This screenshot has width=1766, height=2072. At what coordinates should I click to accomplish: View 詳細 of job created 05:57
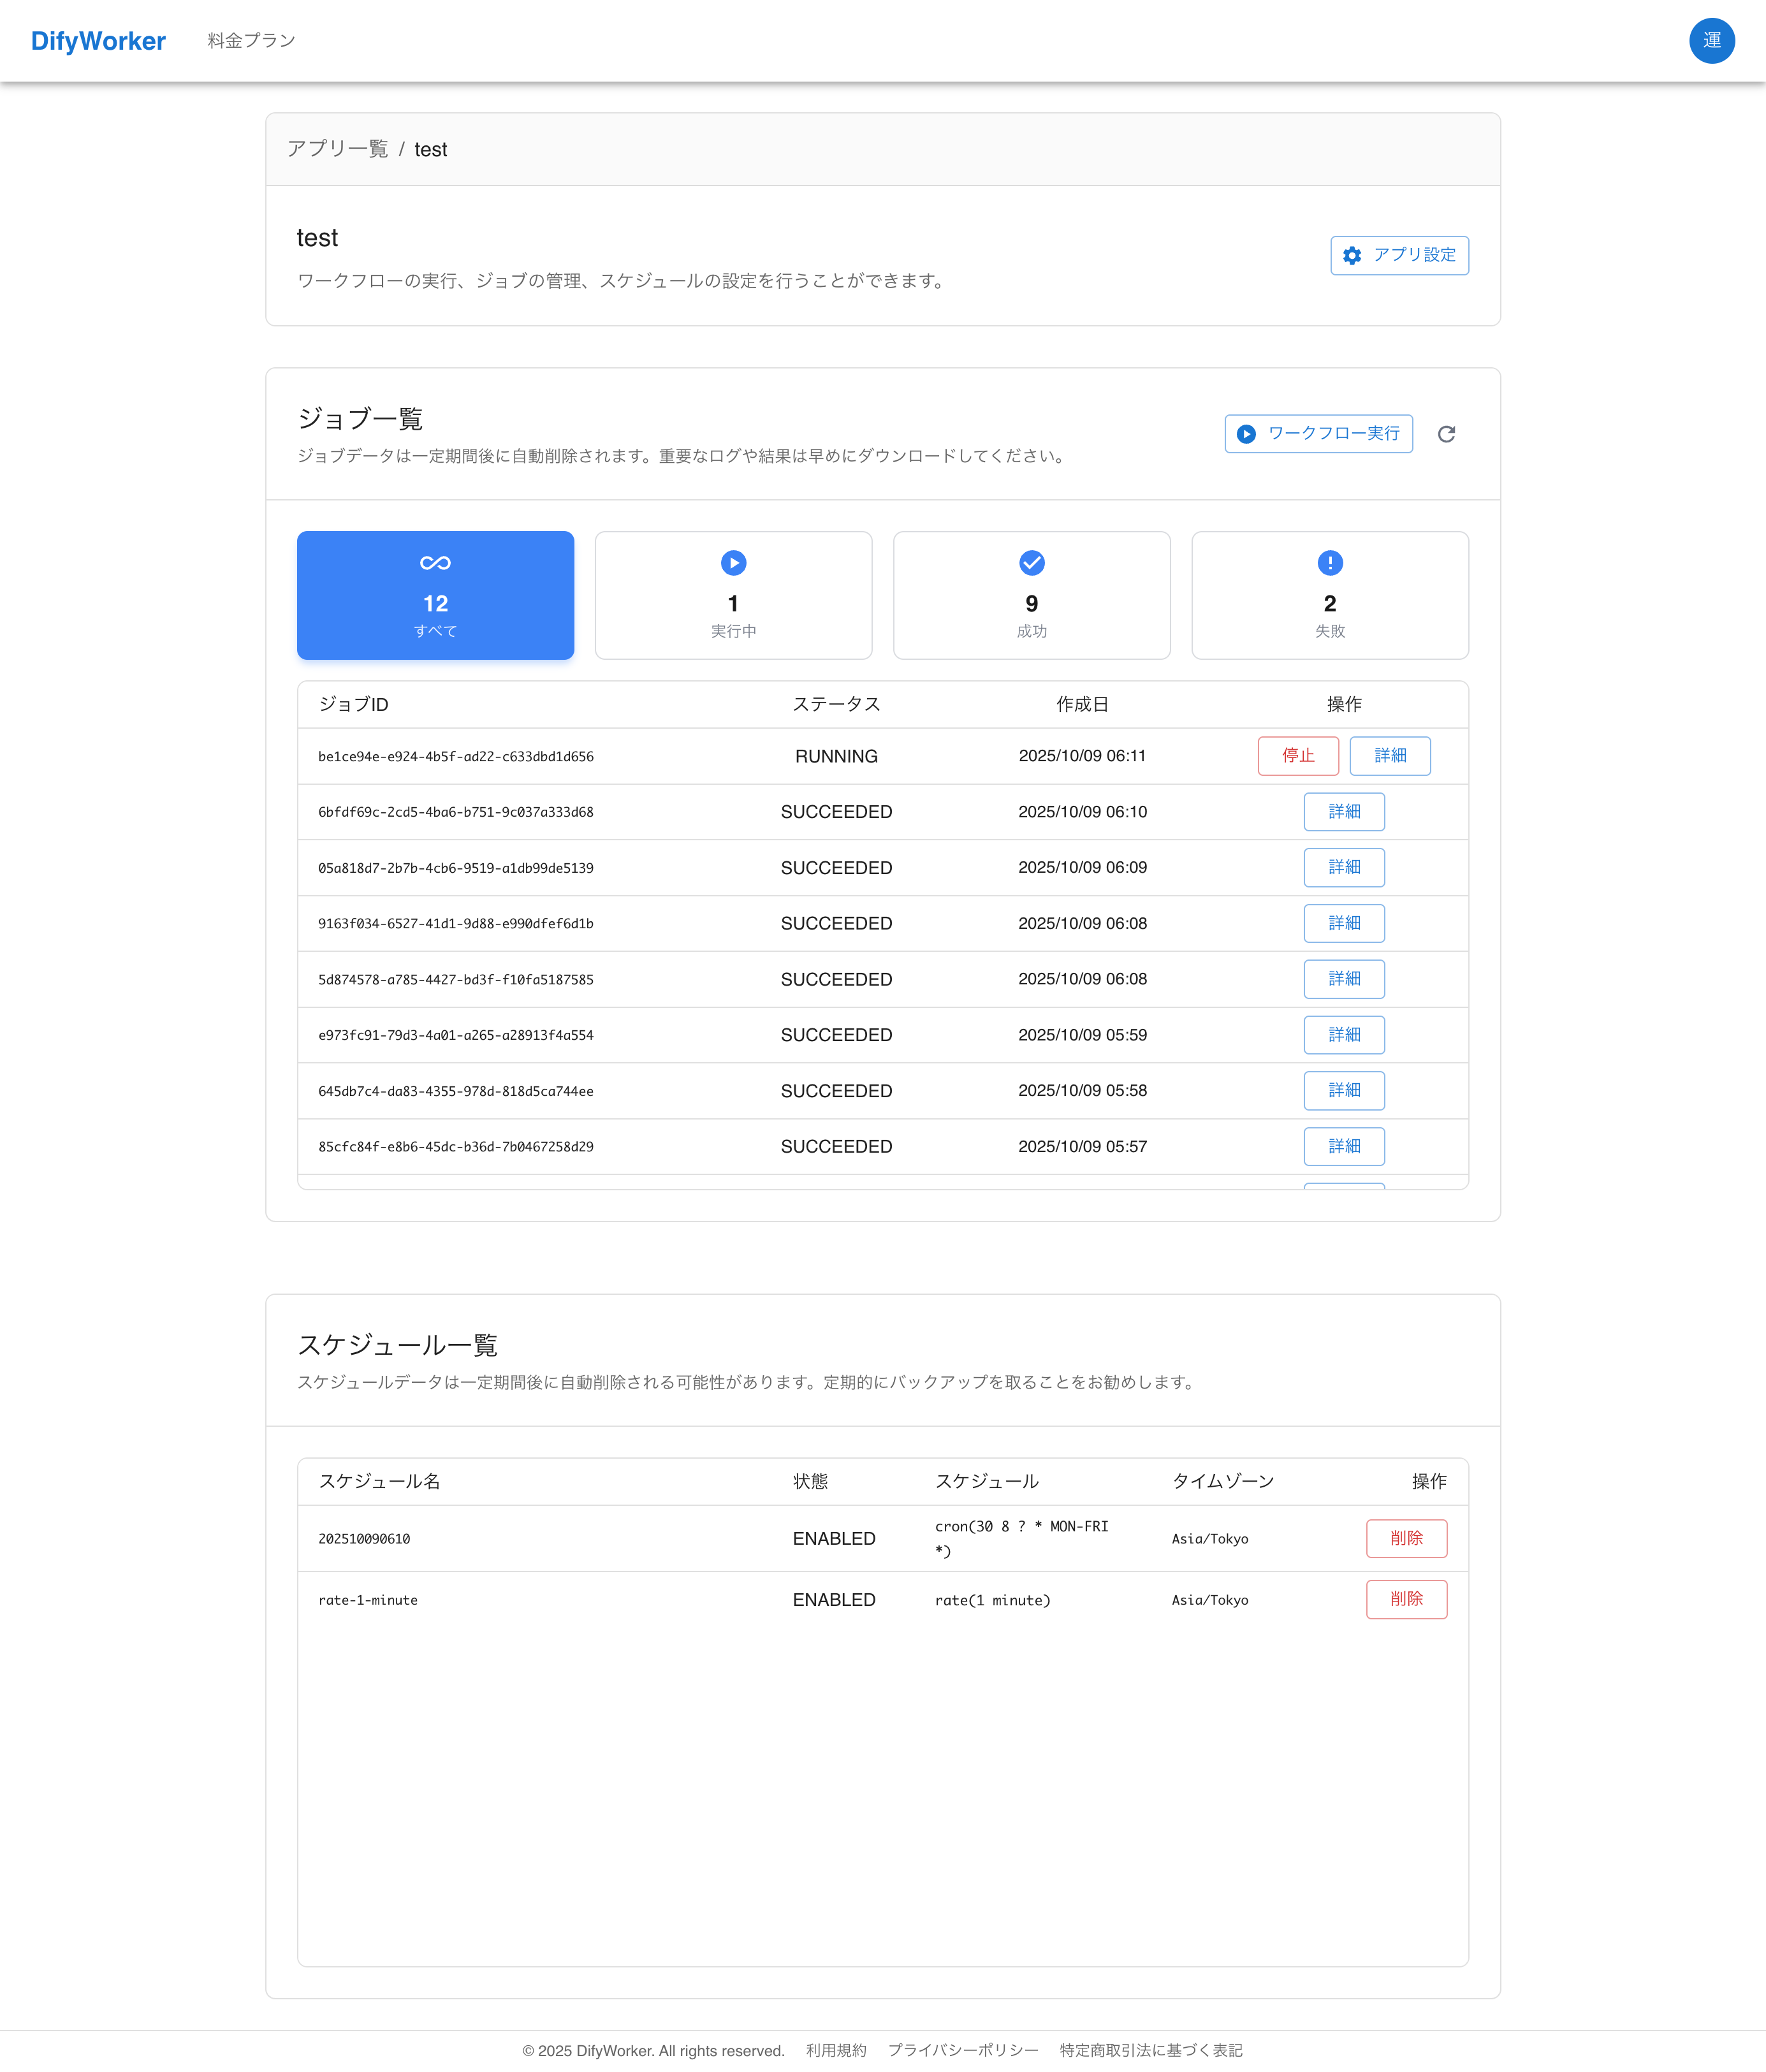pos(1343,1147)
